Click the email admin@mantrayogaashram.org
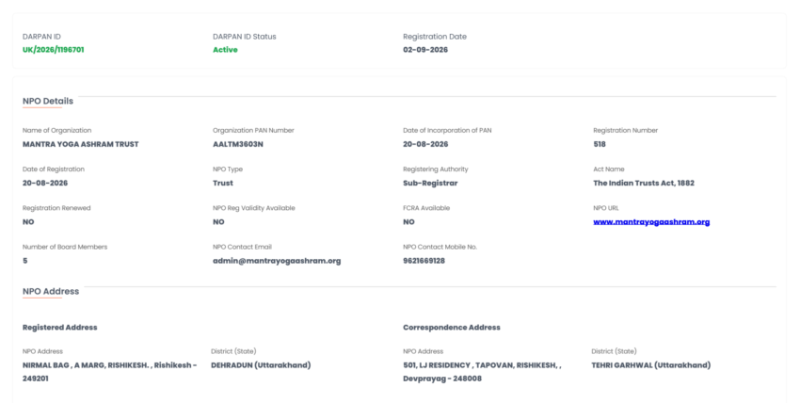Screen dimensions: 800x403 coord(277,261)
